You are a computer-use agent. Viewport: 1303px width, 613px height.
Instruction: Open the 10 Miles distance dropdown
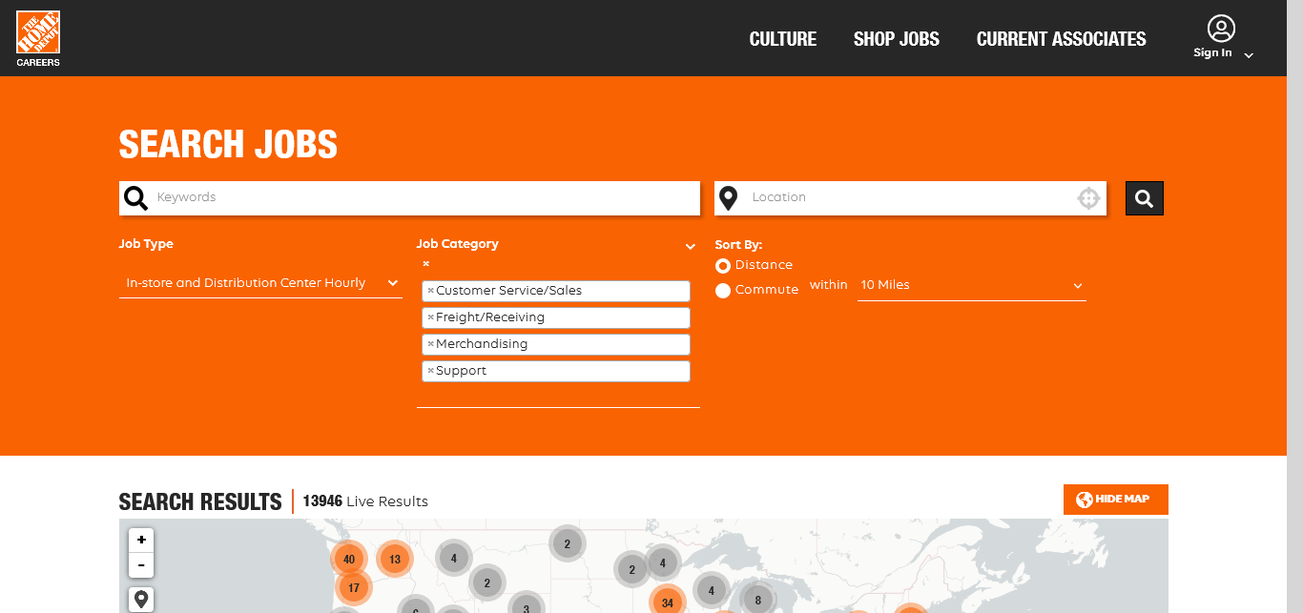click(x=971, y=285)
